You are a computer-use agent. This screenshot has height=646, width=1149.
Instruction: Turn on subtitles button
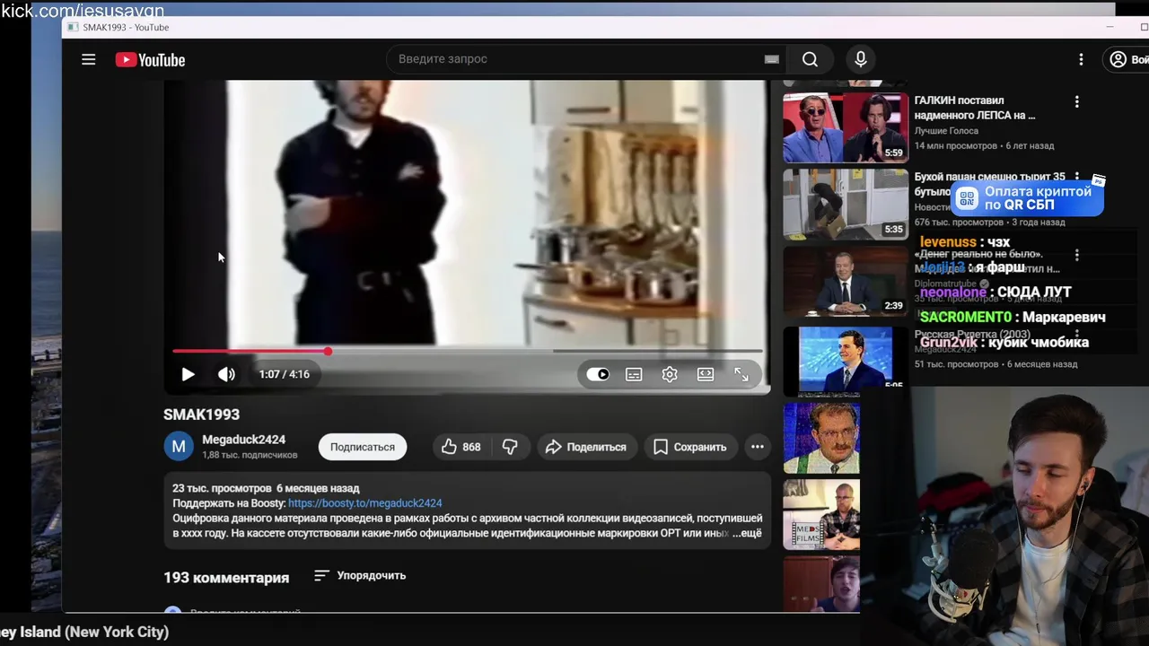[x=634, y=374]
